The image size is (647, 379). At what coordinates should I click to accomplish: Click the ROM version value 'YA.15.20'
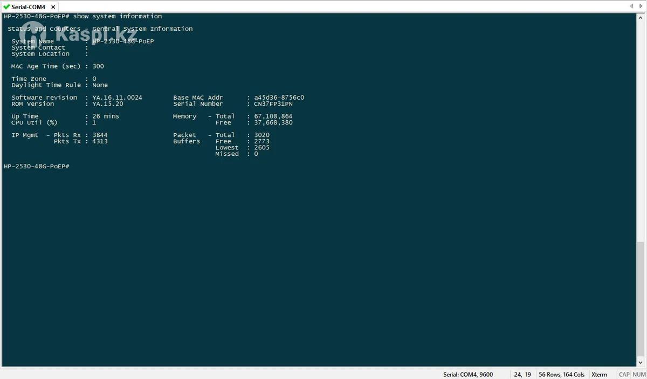pyautogui.click(x=108, y=104)
